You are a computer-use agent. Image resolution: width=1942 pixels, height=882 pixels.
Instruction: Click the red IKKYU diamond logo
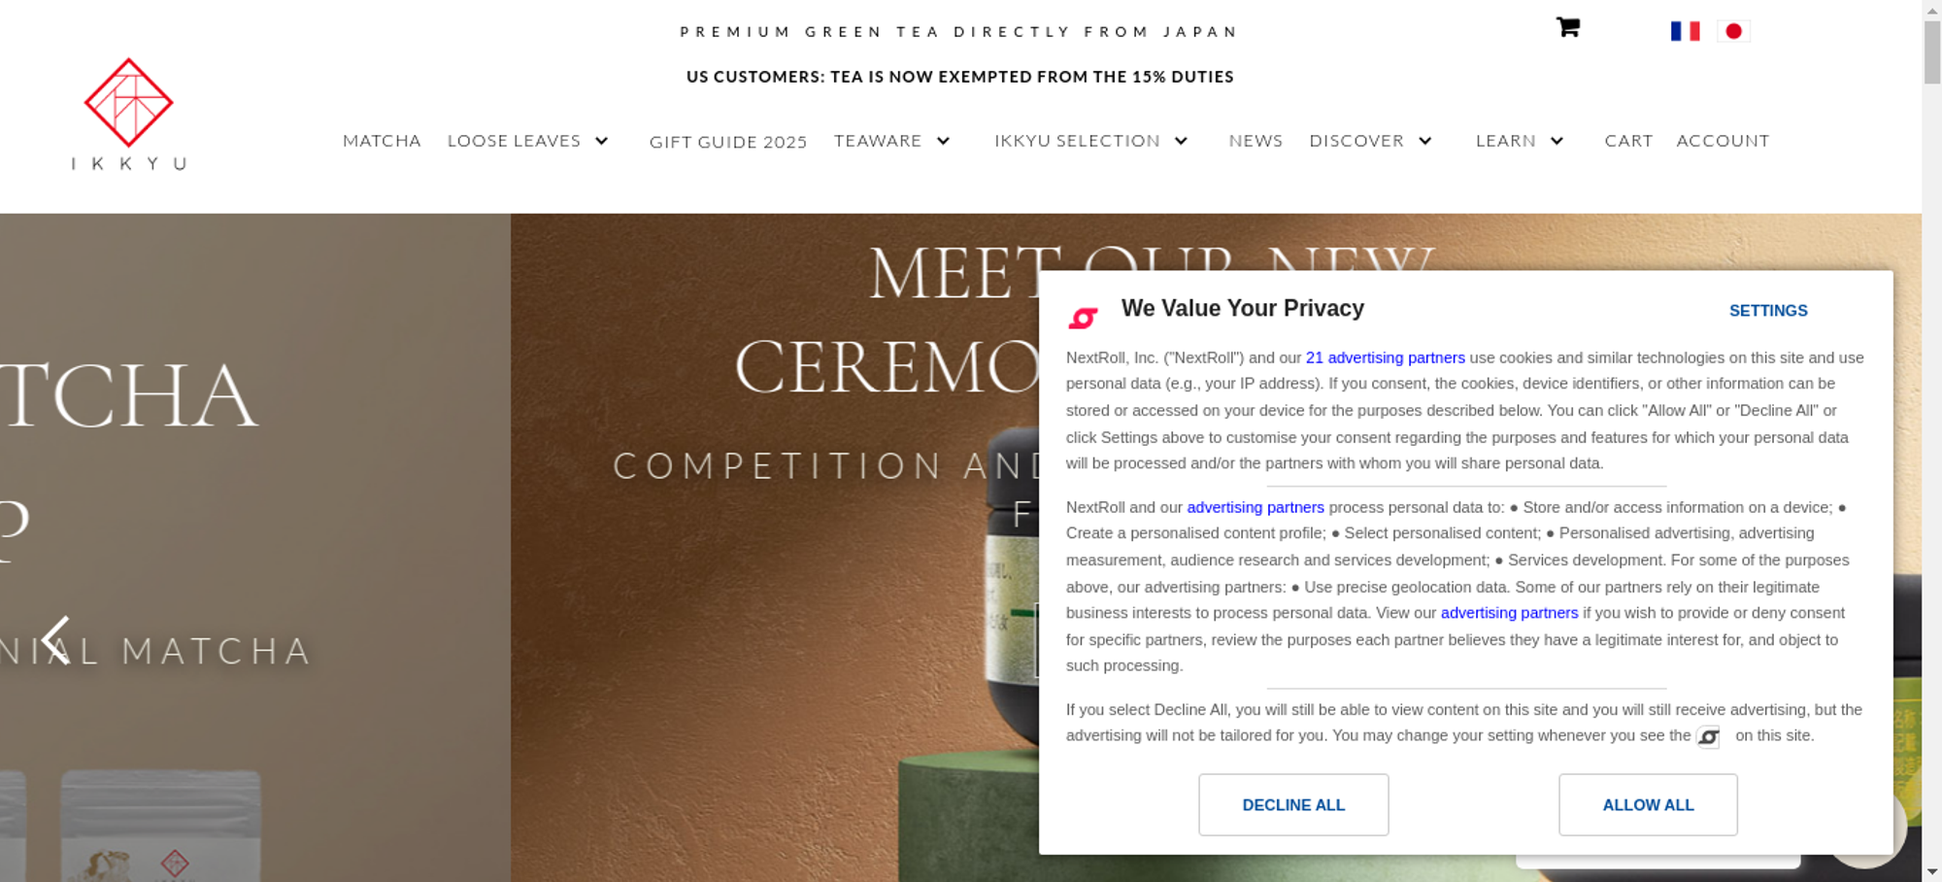128,103
